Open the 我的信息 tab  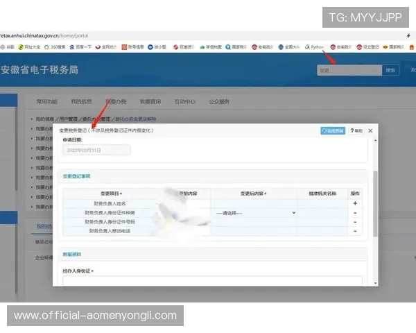[81, 101]
